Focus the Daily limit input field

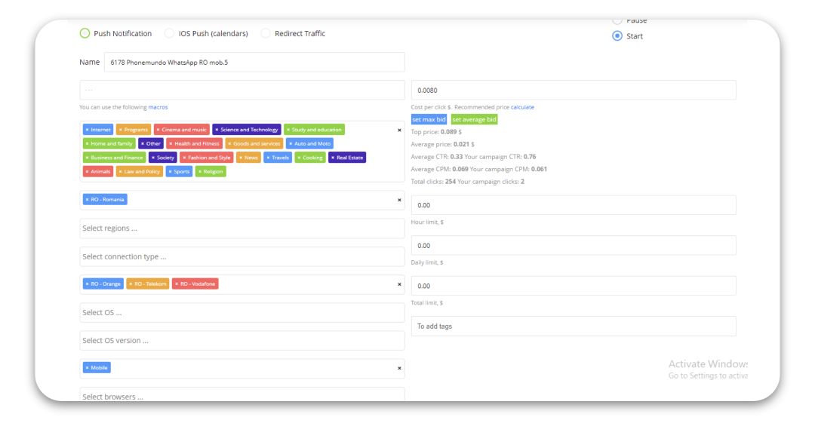[x=573, y=246]
